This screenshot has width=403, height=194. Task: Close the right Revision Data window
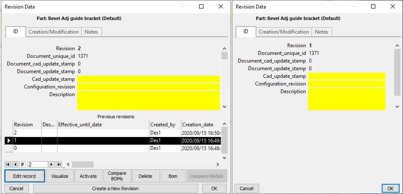[393, 7]
